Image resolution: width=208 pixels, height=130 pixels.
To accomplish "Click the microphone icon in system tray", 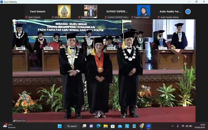I will (x=177, y=126).
